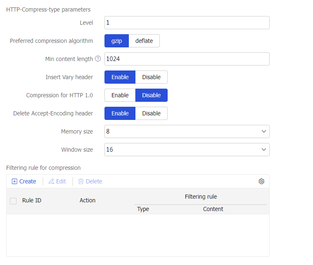
Task: Click the Delete rule button
Action: coord(90,181)
